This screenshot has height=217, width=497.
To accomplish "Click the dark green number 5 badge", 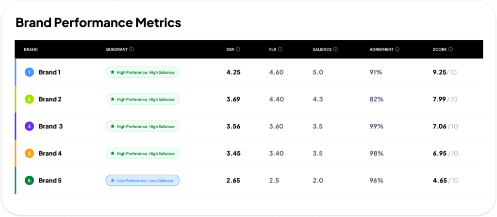I will [x=30, y=181].
